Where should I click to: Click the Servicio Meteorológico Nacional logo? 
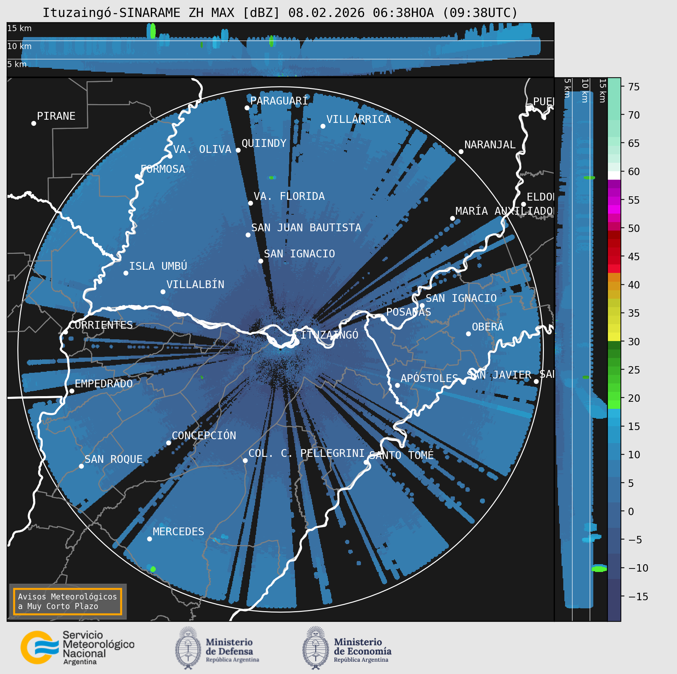pyautogui.click(x=78, y=648)
